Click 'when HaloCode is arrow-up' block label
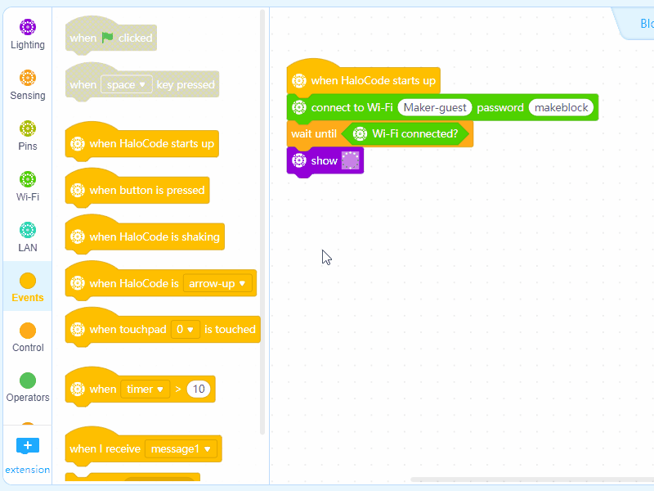 click(x=134, y=283)
